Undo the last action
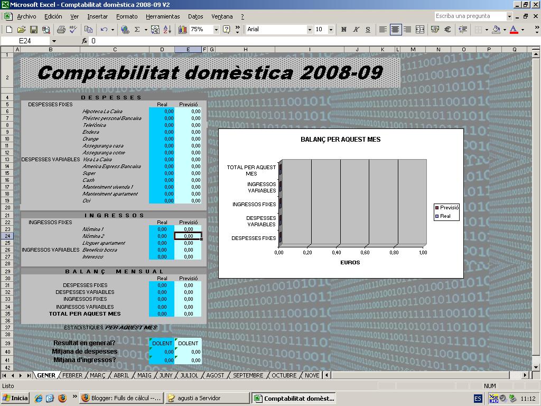This screenshot has width=541, height=406. coord(104,30)
